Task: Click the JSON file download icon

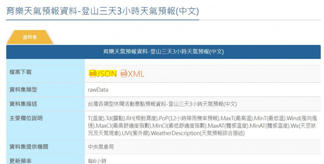Action: tap(93, 74)
